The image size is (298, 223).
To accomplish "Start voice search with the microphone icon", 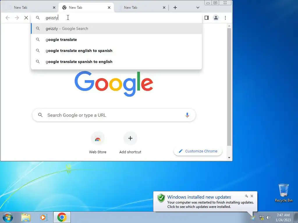I will pos(187,115).
